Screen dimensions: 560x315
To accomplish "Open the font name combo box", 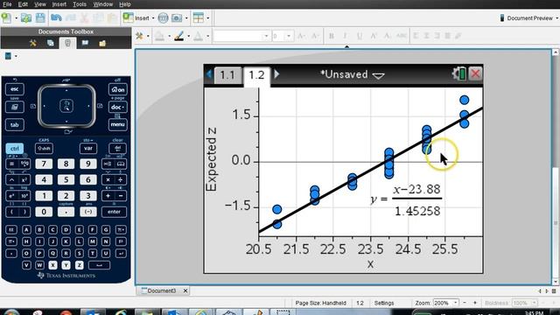I will pos(241,36).
